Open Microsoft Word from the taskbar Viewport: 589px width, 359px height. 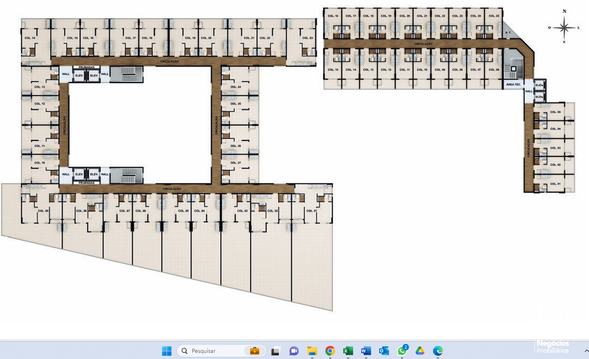(x=366, y=351)
